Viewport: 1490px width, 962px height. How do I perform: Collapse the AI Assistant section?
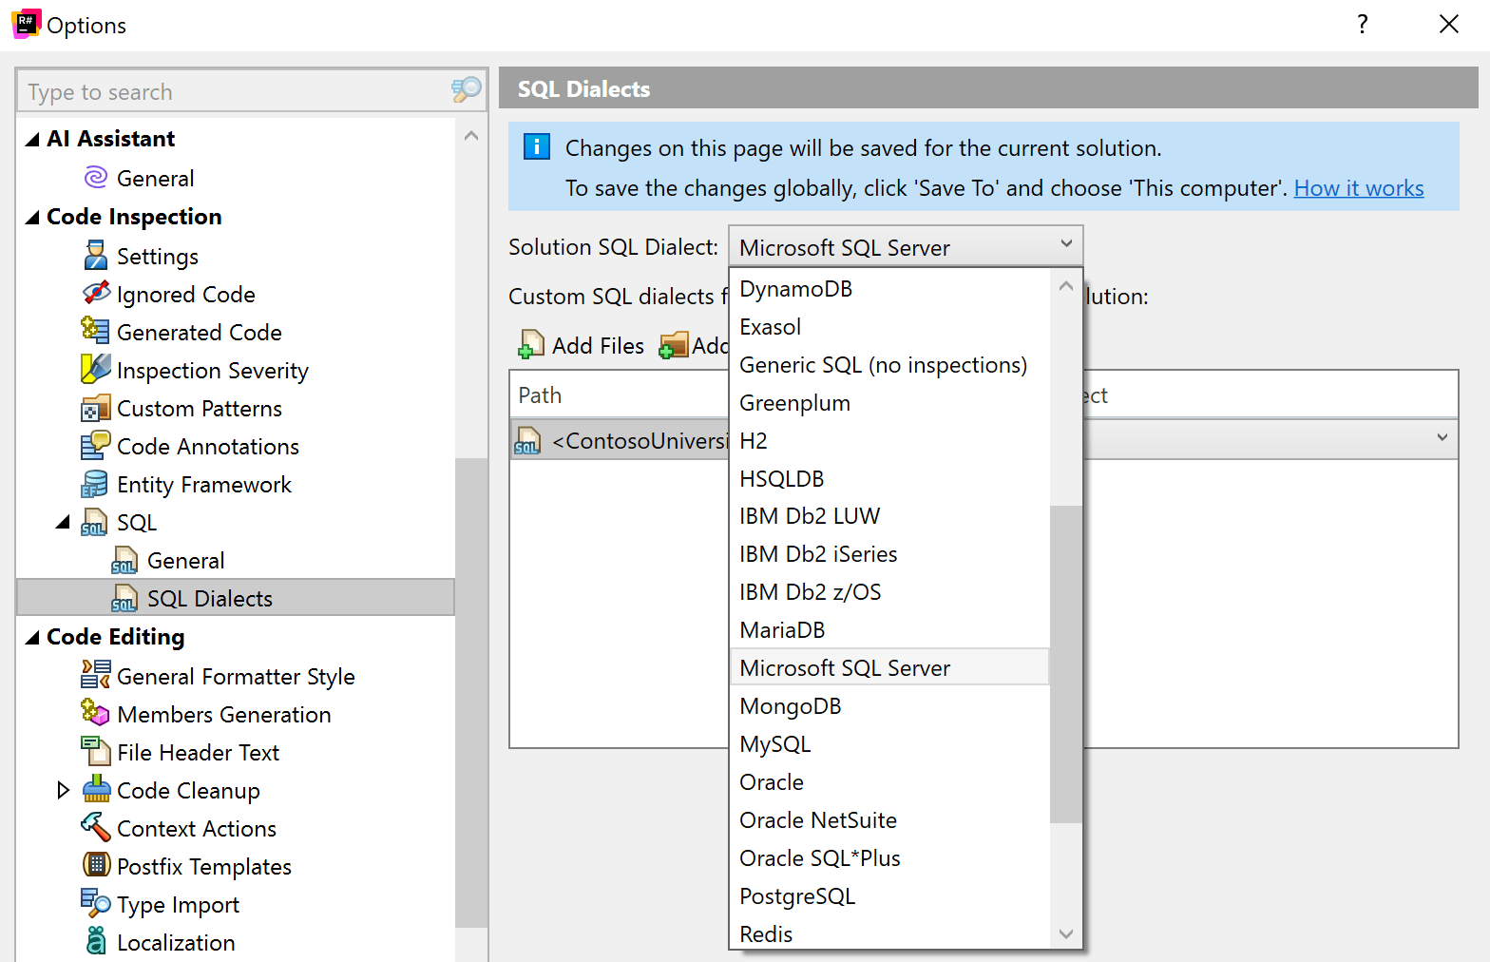32,140
